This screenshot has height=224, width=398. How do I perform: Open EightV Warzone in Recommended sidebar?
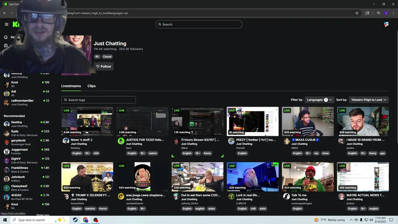click(26, 161)
